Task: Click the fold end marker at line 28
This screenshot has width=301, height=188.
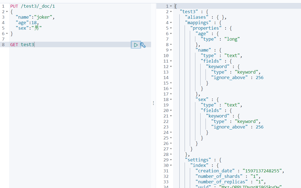Action: coord(171,154)
